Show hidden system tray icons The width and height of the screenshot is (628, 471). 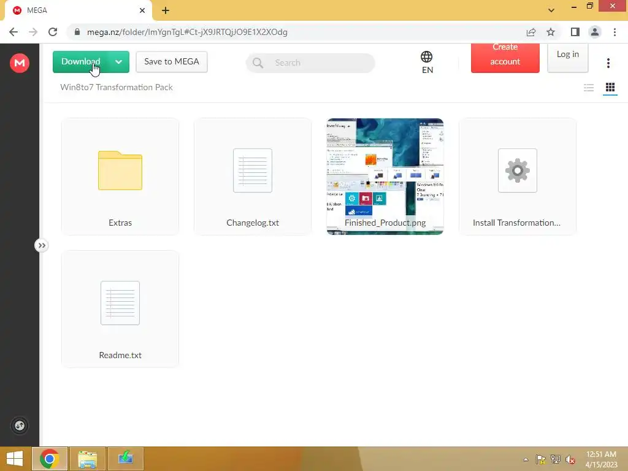526,459
